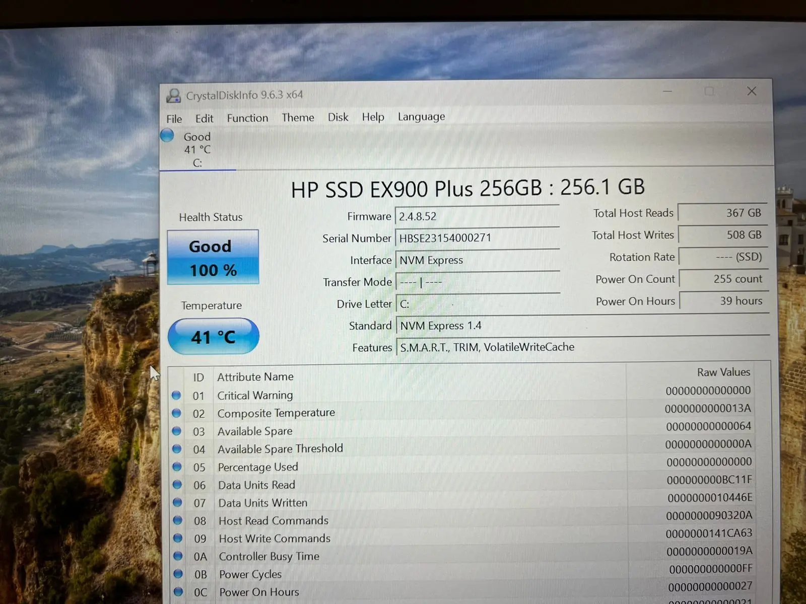This screenshot has width=806, height=604.
Task: Select the Available Spare attribute name
Action: click(255, 431)
